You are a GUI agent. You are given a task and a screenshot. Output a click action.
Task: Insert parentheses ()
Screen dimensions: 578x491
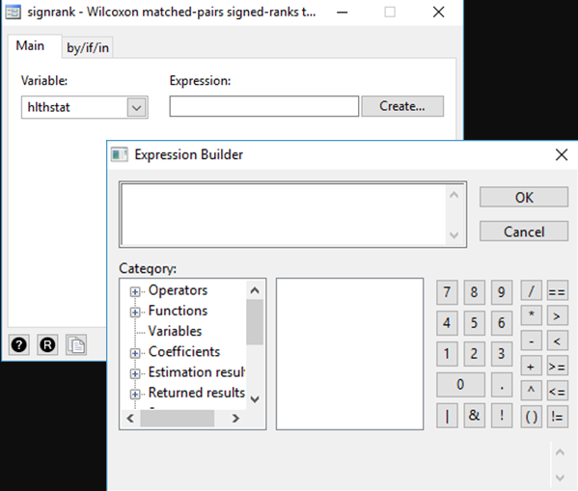531,417
